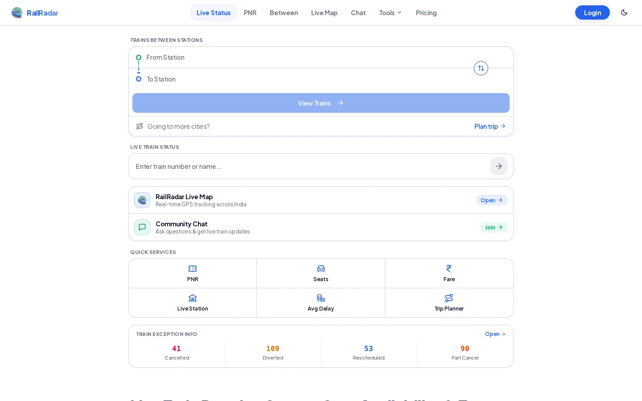
Task: Click the 53 Rescheduled trains count
Action: click(x=369, y=352)
